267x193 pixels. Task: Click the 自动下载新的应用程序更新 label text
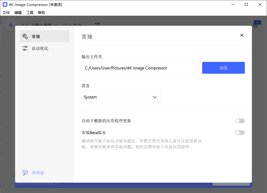(106, 121)
